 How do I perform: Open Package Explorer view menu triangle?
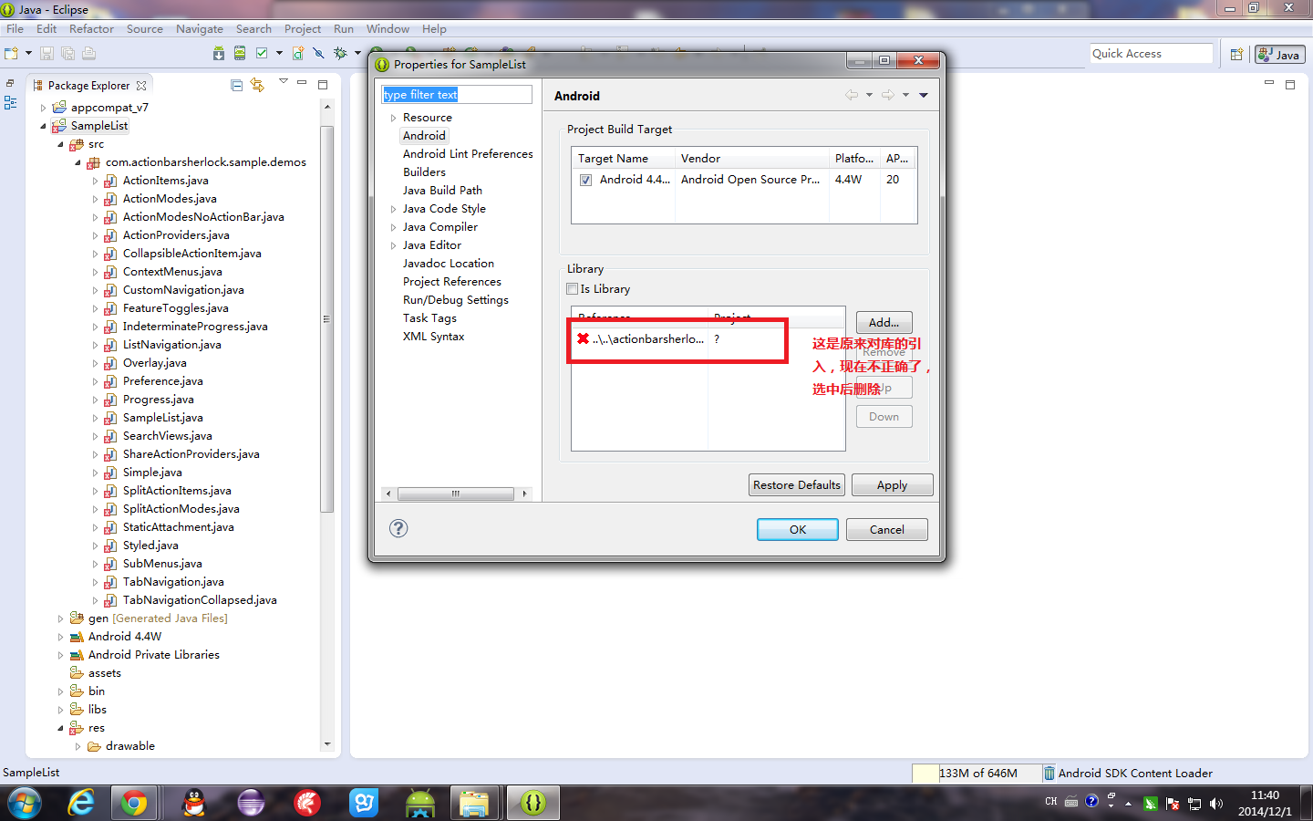click(x=284, y=82)
